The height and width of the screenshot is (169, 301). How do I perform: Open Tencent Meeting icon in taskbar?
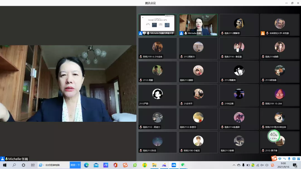[174, 165]
